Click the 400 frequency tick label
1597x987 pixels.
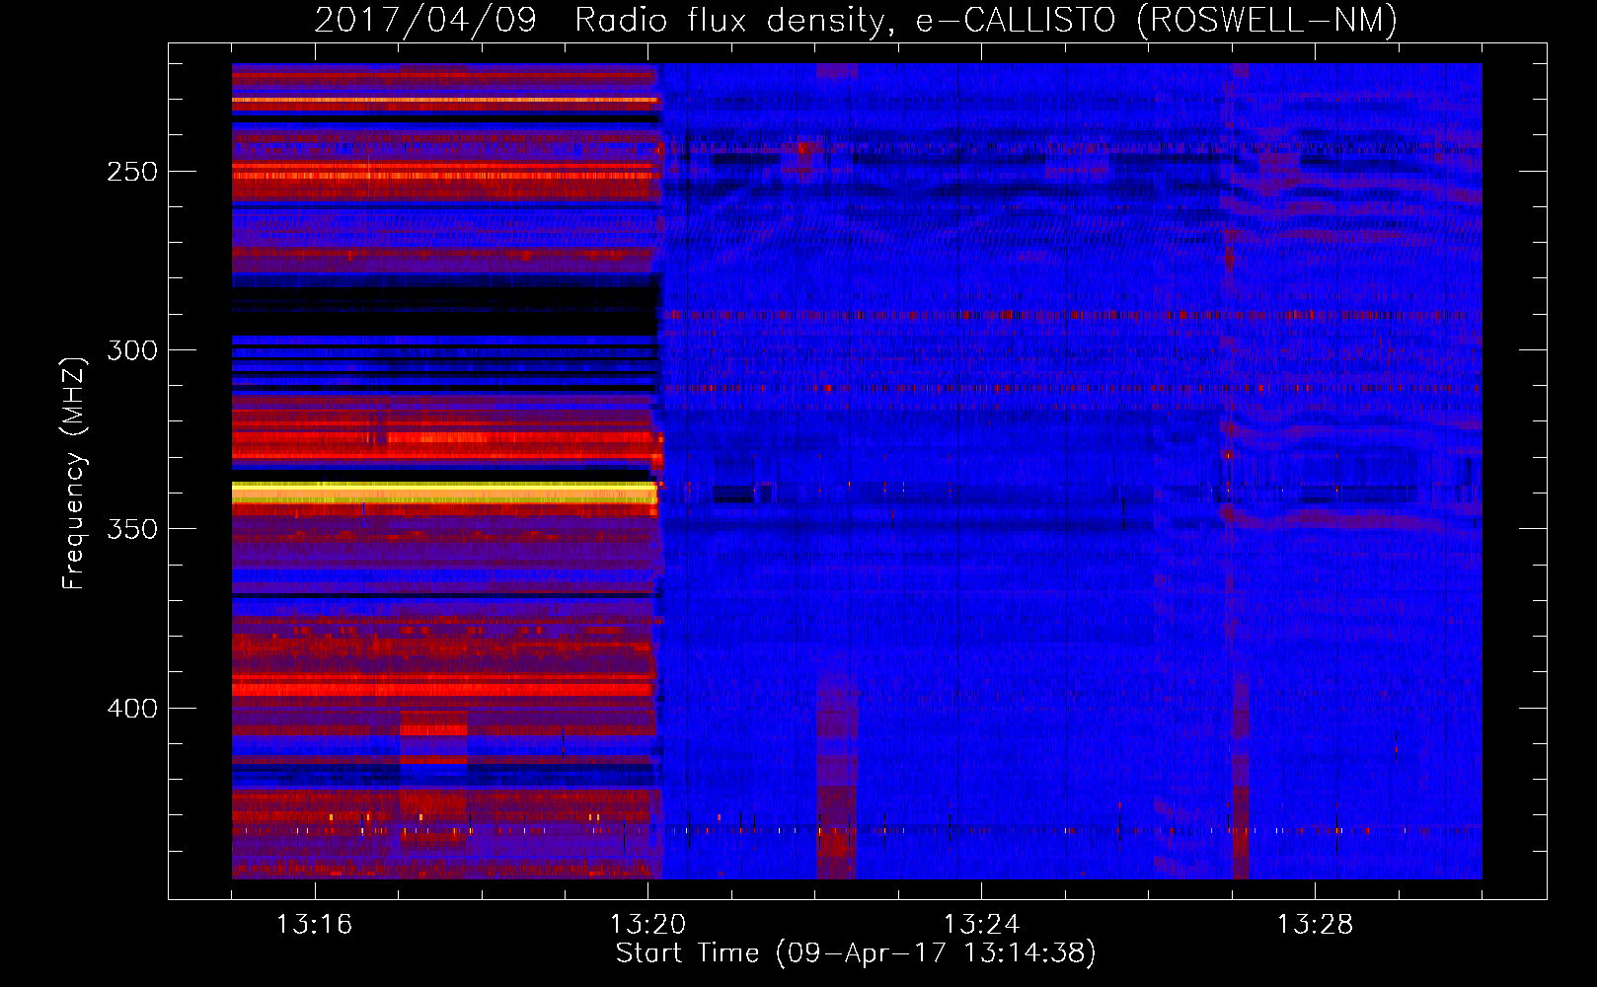tap(131, 709)
